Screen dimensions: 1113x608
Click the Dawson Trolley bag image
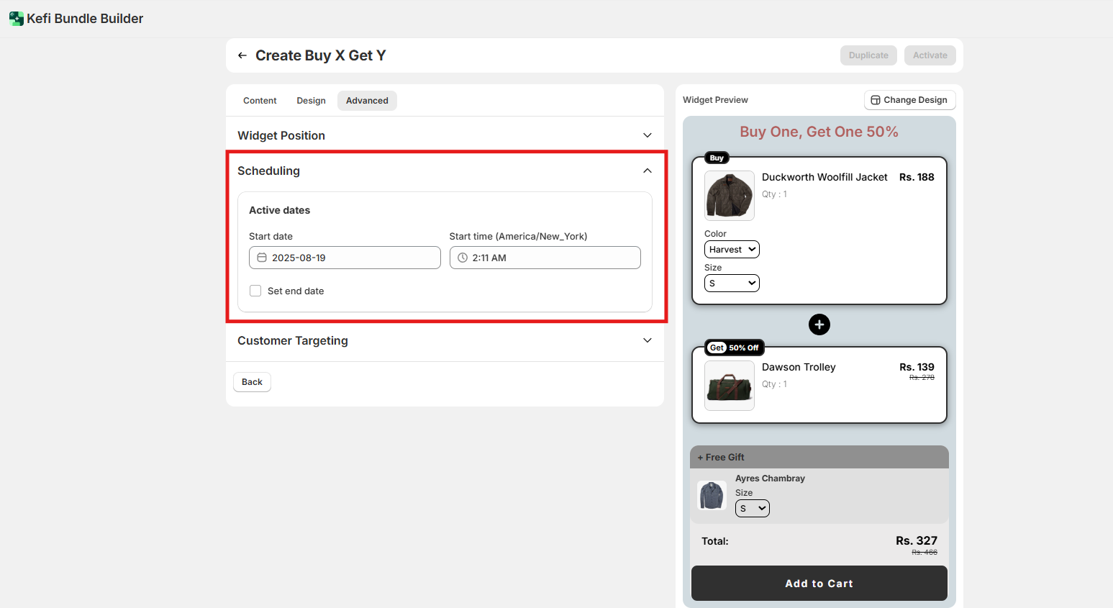pos(729,386)
